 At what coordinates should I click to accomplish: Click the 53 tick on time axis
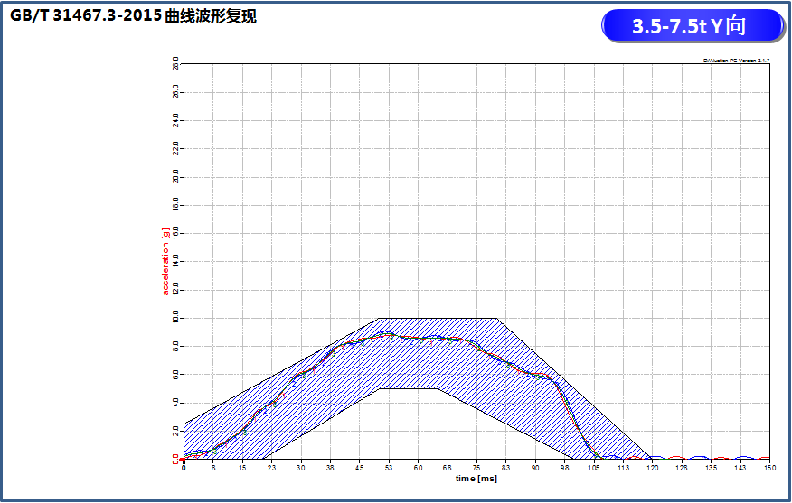pyautogui.click(x=389, y=468)
